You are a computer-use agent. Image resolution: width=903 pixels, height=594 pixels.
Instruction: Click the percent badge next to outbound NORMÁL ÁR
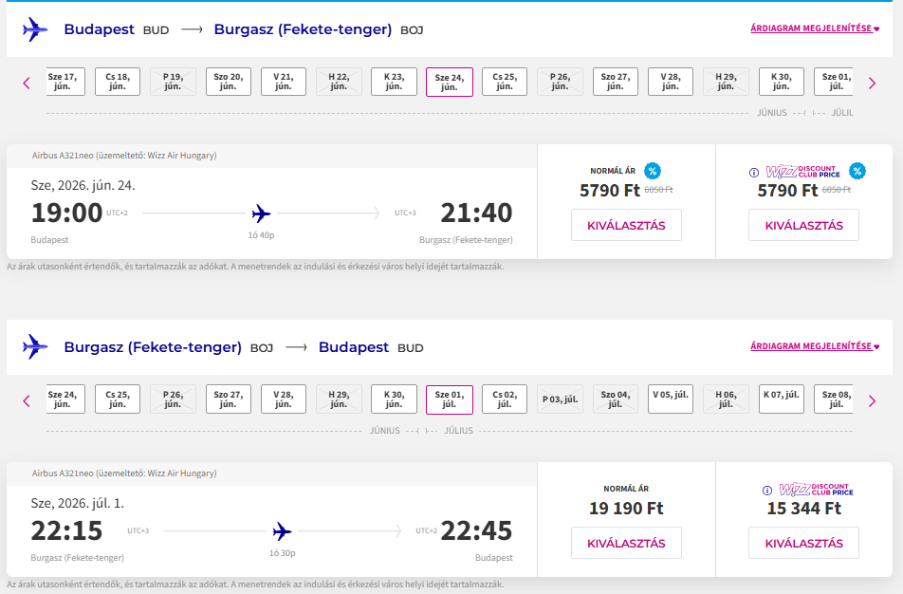(653, 171)
